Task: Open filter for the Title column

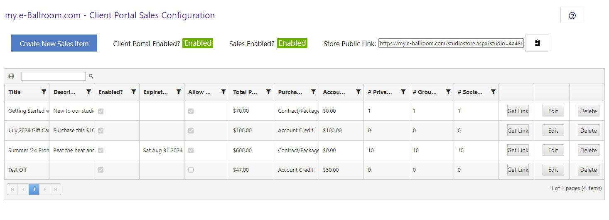Action: coord(44,92)
